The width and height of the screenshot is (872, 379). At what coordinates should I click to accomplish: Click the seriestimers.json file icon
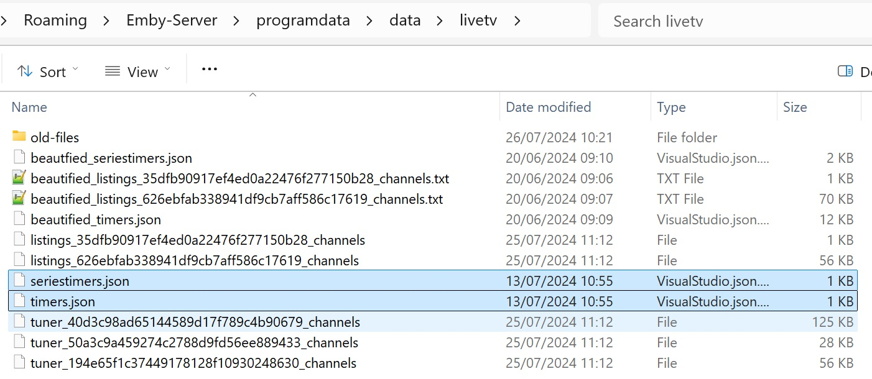[x=19, y=281]
